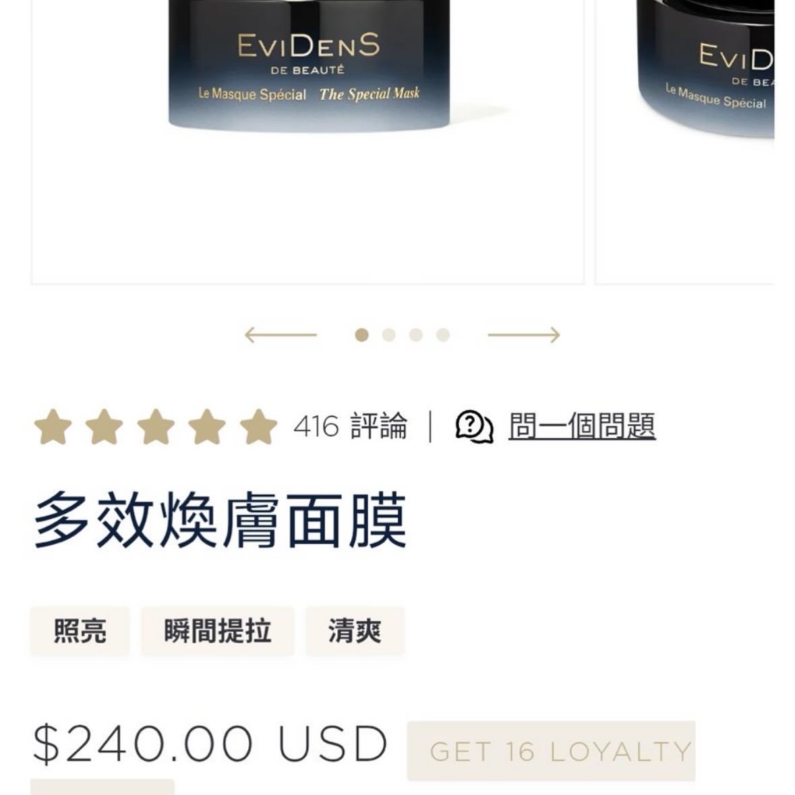This screenshot has height=795, width=795.
Task: Click the 多效煥膚面膜 product title
Action: point(220,521)
